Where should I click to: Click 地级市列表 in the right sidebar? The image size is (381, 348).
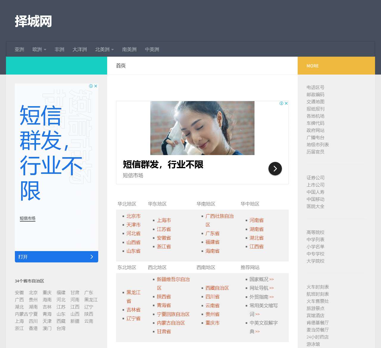point(318,145)
